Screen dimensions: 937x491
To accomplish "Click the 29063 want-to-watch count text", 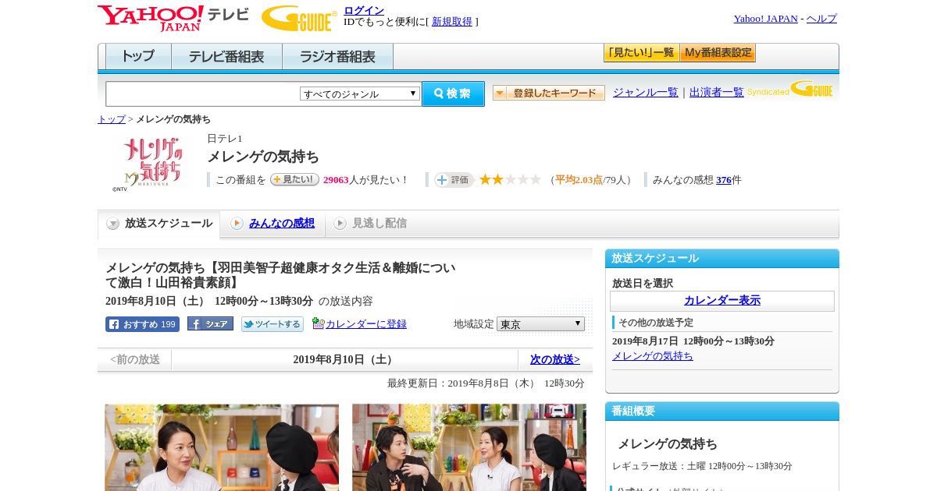I will (336, 180).
